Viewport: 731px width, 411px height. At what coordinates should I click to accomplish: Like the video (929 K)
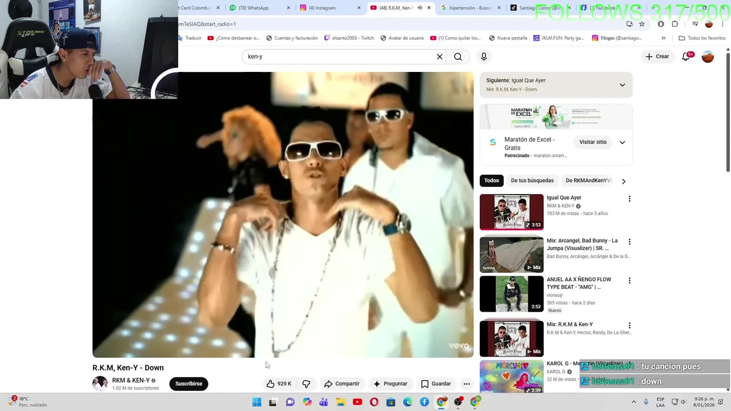coord(279,384)
